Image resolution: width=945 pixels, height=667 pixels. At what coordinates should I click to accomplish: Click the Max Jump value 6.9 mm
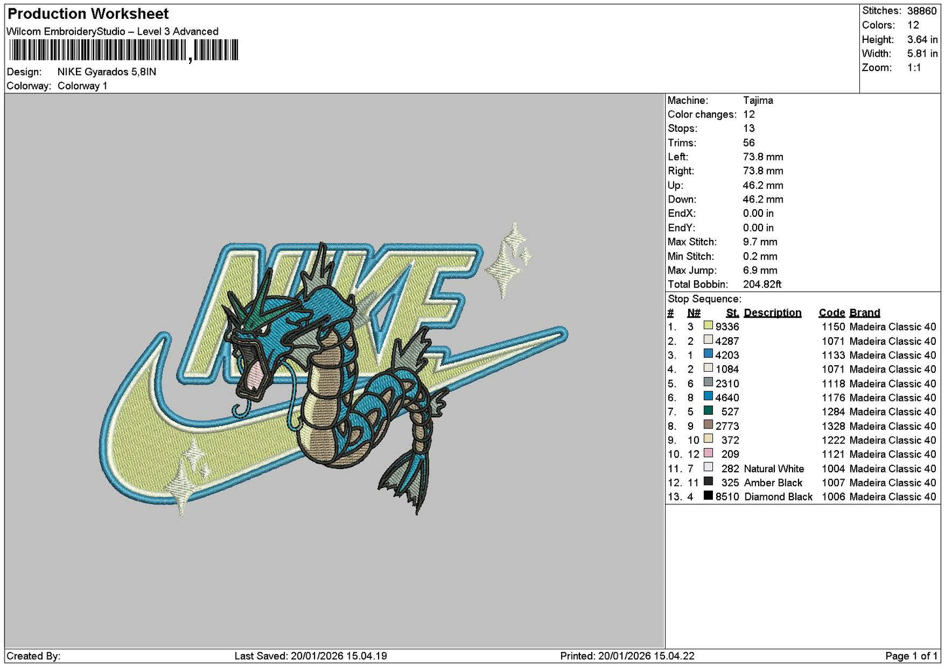click(x=760, y=270)
